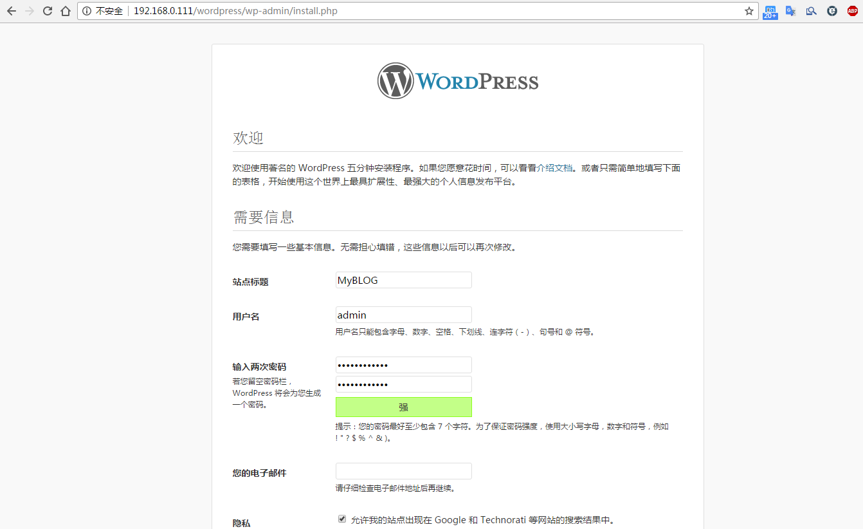The width and height of the screenshot is (863, 529).
Task: Open the IE tab extension icon
Action: point(832,11)
